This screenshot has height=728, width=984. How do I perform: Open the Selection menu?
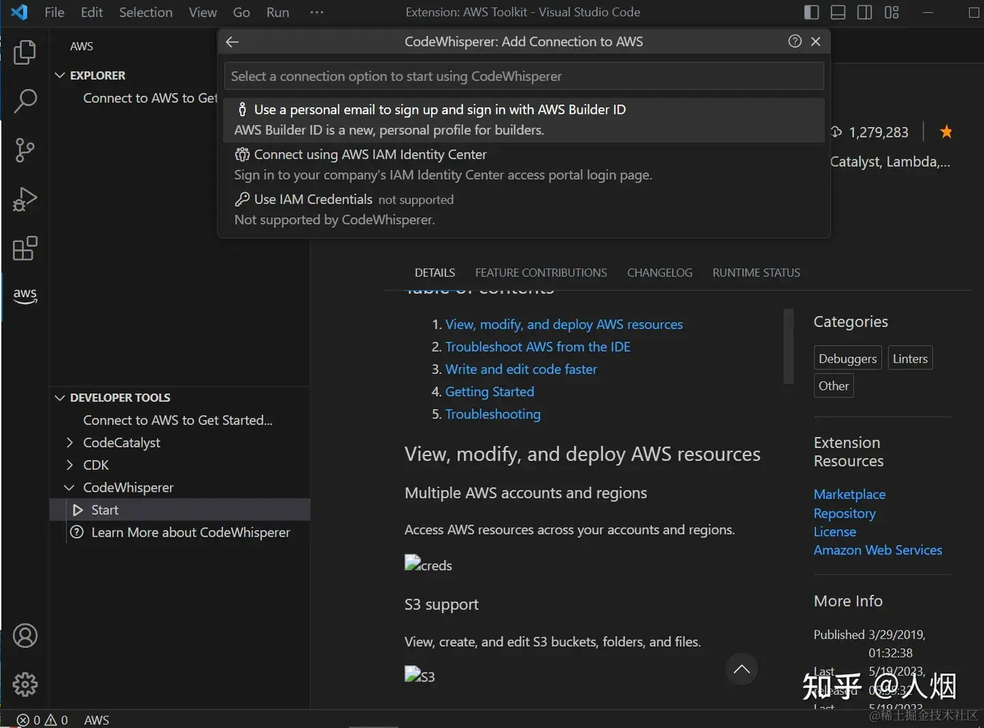click(146, 12)
